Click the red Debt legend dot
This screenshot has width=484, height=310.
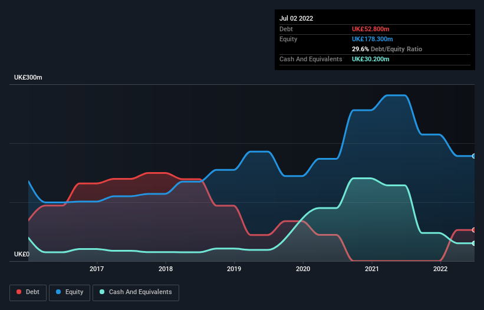point(19,292)
